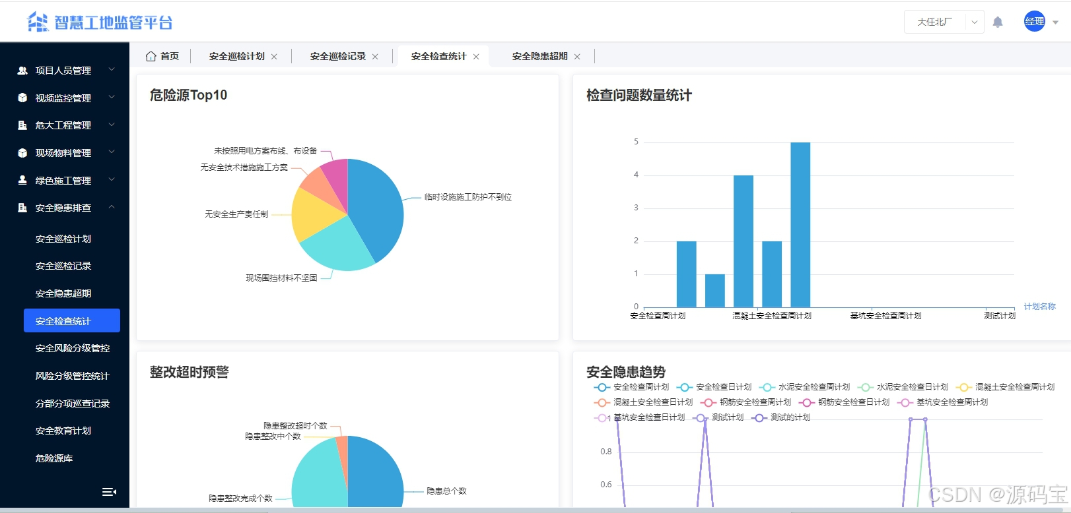Click the tallest bar in 检查问题数量统计
The image size is (1071, 513).
tap(800, 224)
